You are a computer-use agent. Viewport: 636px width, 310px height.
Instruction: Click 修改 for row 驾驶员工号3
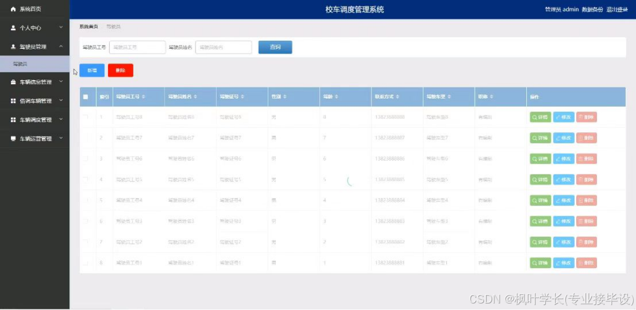(x=564, y=221)
